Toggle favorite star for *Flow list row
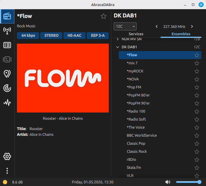This screenshot has width=206, height=186. (x=197, y=55)
